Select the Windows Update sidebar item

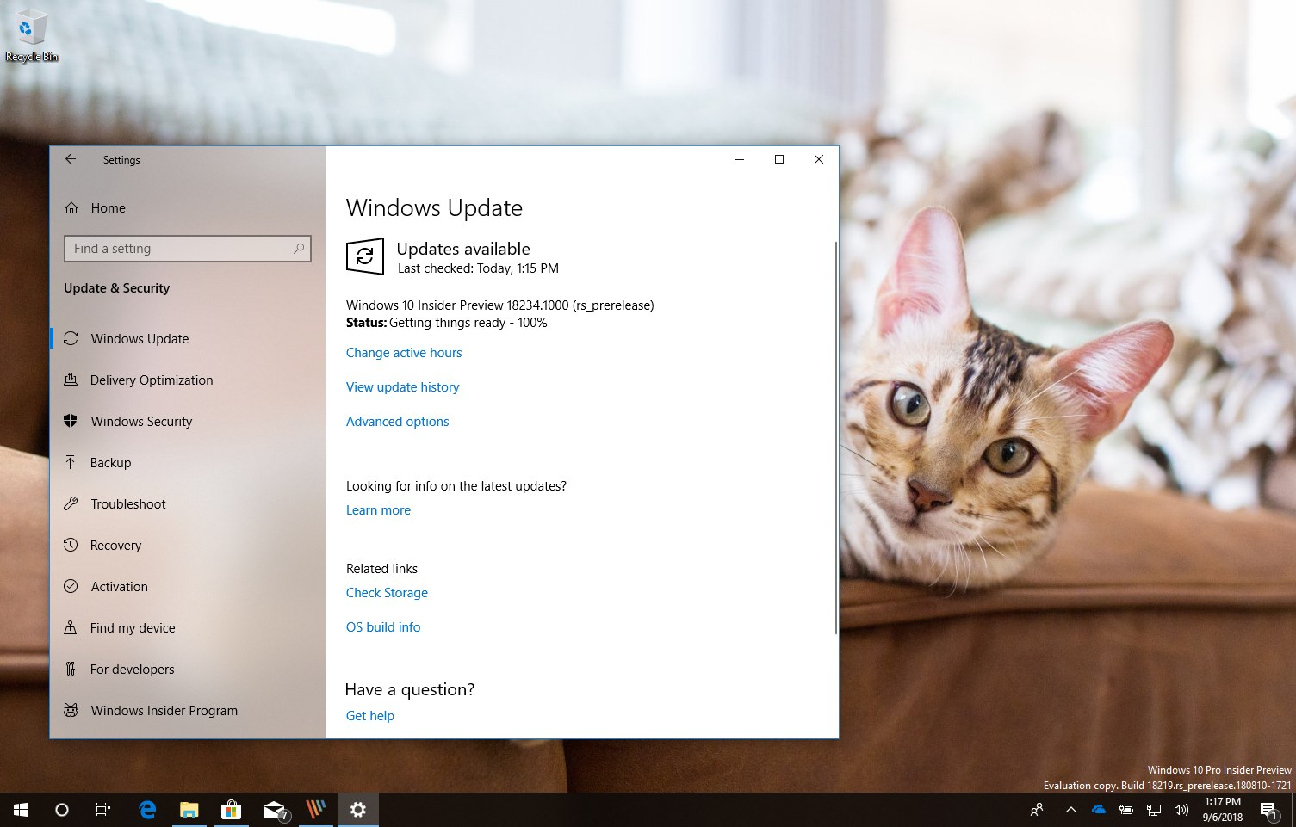(188, 339)
